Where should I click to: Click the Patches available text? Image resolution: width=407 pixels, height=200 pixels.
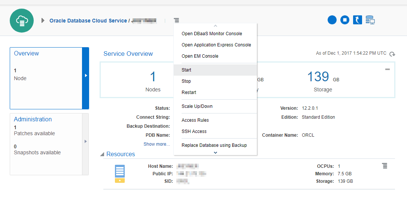tap(34, 133)
